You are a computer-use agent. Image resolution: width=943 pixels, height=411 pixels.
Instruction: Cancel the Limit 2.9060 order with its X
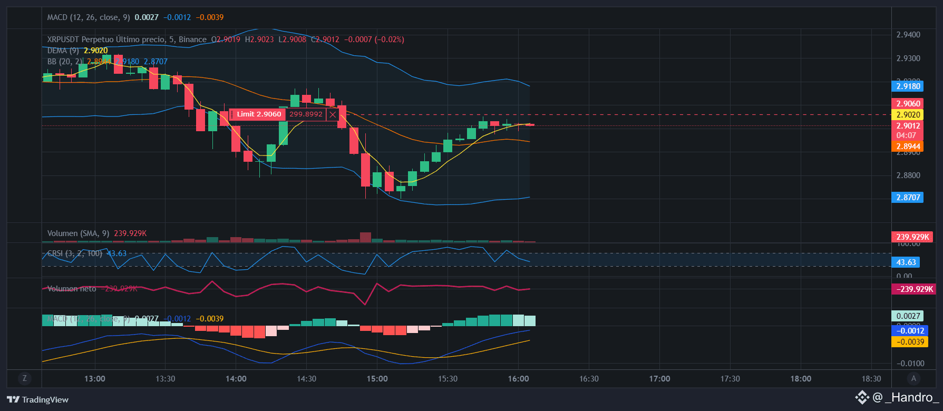pos(333,114)
